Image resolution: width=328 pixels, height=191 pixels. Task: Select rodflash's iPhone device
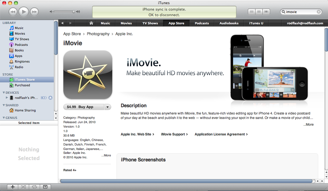click(26, 98)
